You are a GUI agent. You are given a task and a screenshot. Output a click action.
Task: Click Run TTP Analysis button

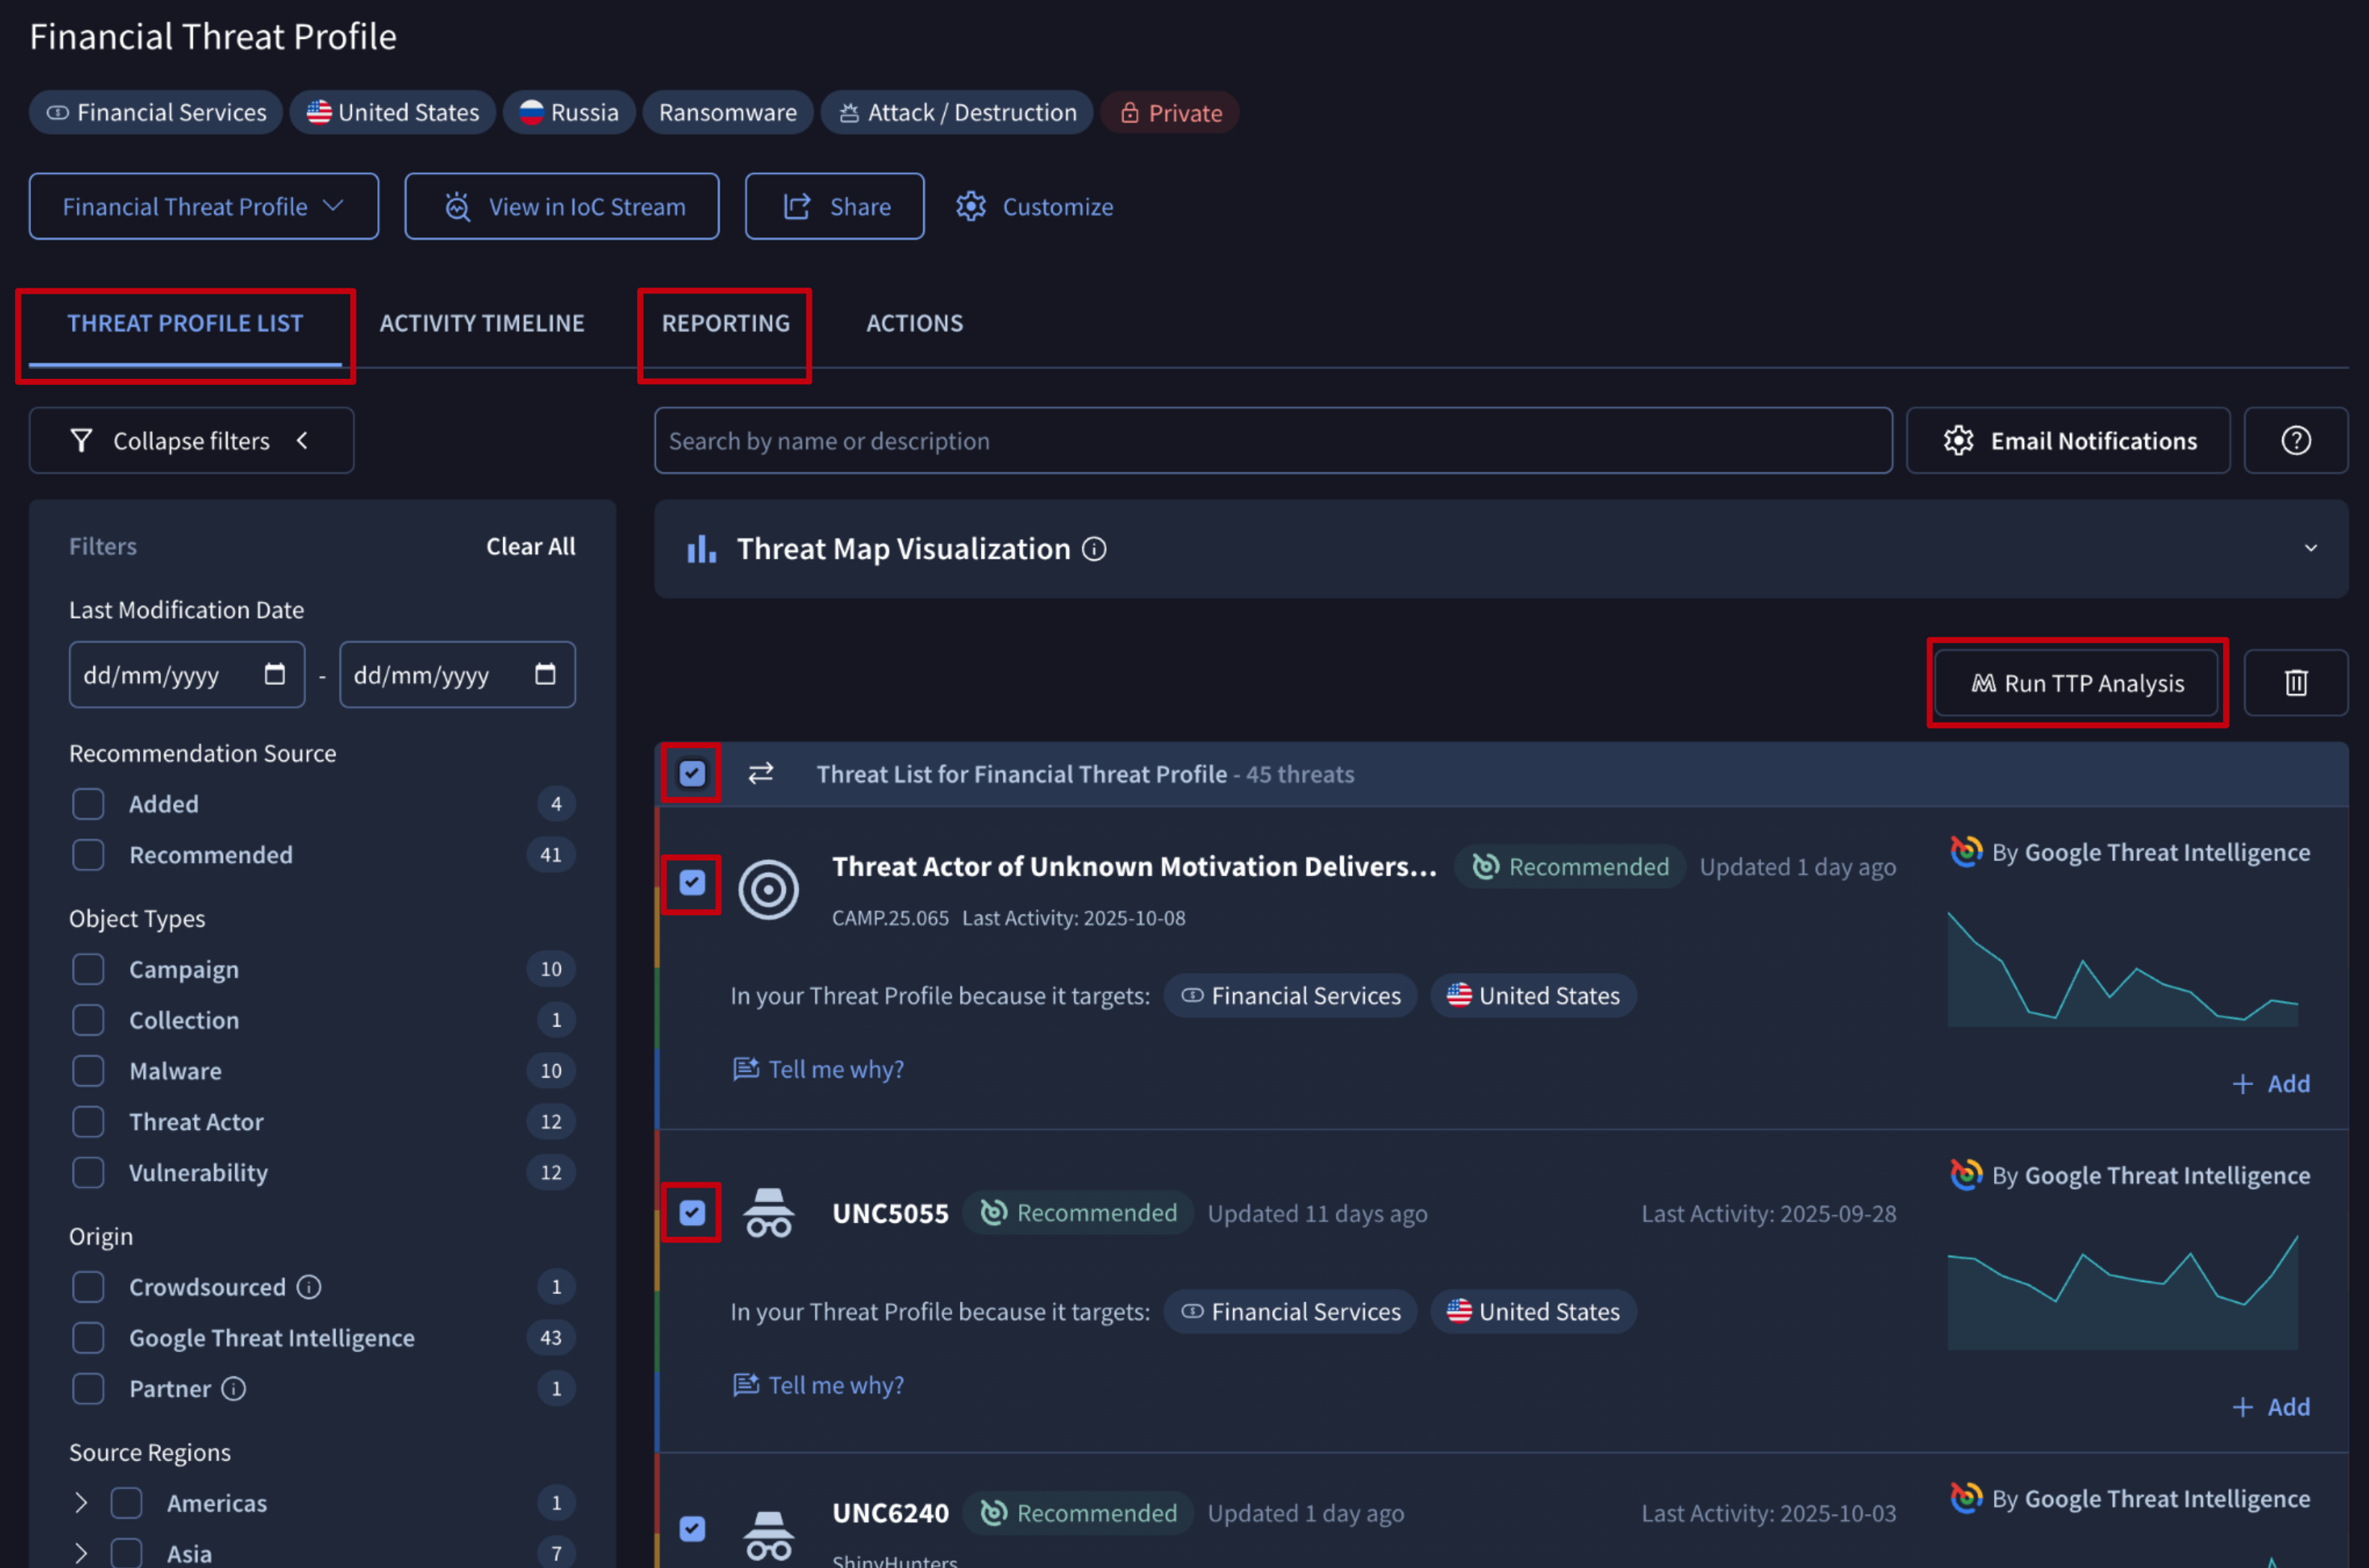point(2077,683)
